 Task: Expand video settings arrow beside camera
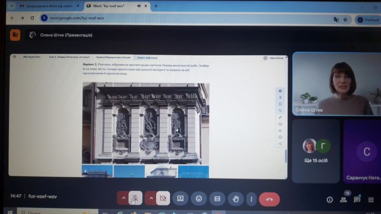(x=151, y=198)
